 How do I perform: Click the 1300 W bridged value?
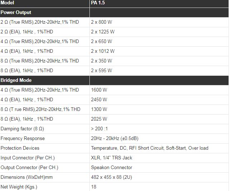pyautogui.click(x=99, y=110)
